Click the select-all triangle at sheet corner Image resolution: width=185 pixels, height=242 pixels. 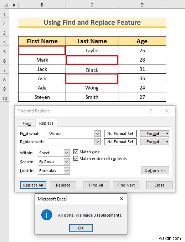pyautogui.click(x=6, y=5)
